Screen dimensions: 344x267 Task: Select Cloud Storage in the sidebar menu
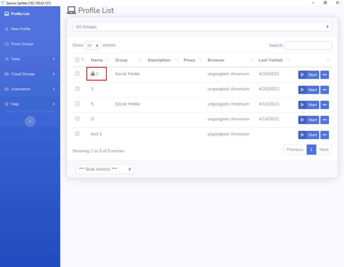pos(23,74)
